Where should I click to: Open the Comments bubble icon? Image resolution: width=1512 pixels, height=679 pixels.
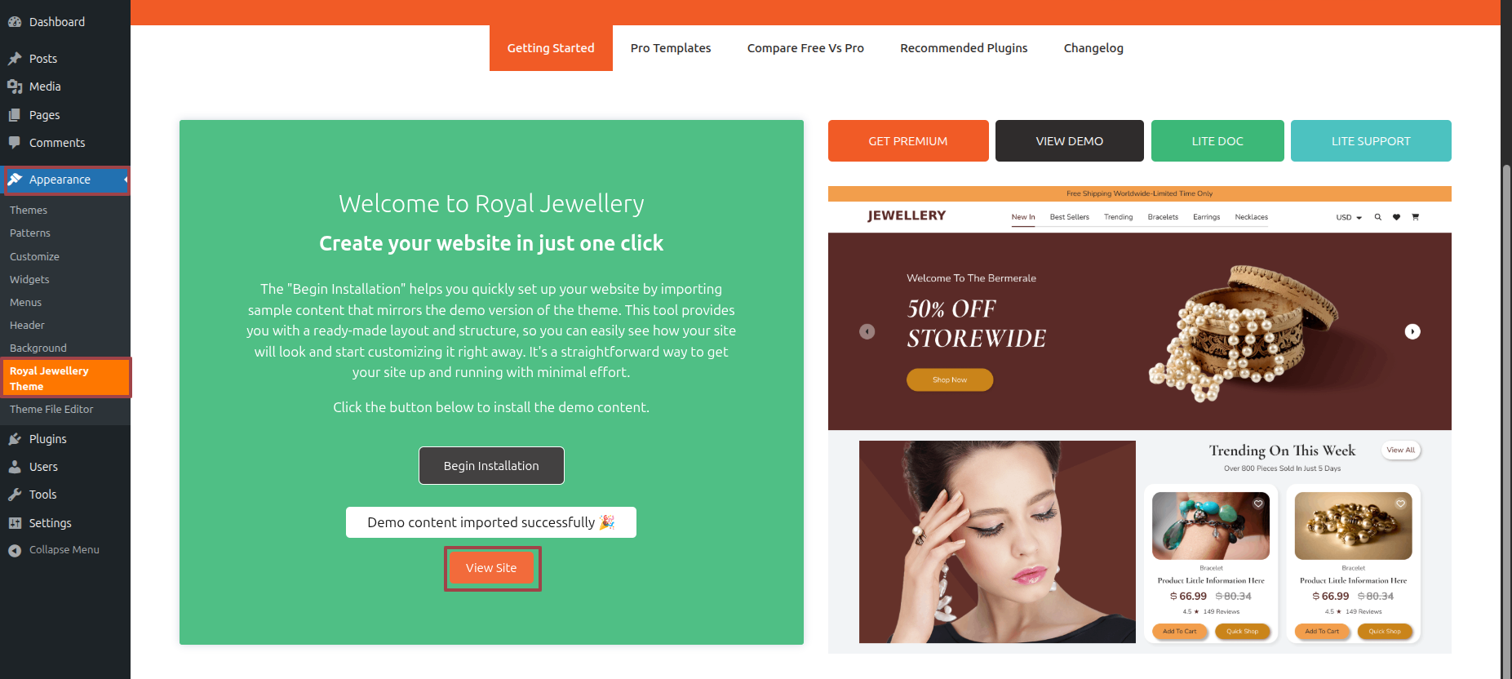point(15,143)
